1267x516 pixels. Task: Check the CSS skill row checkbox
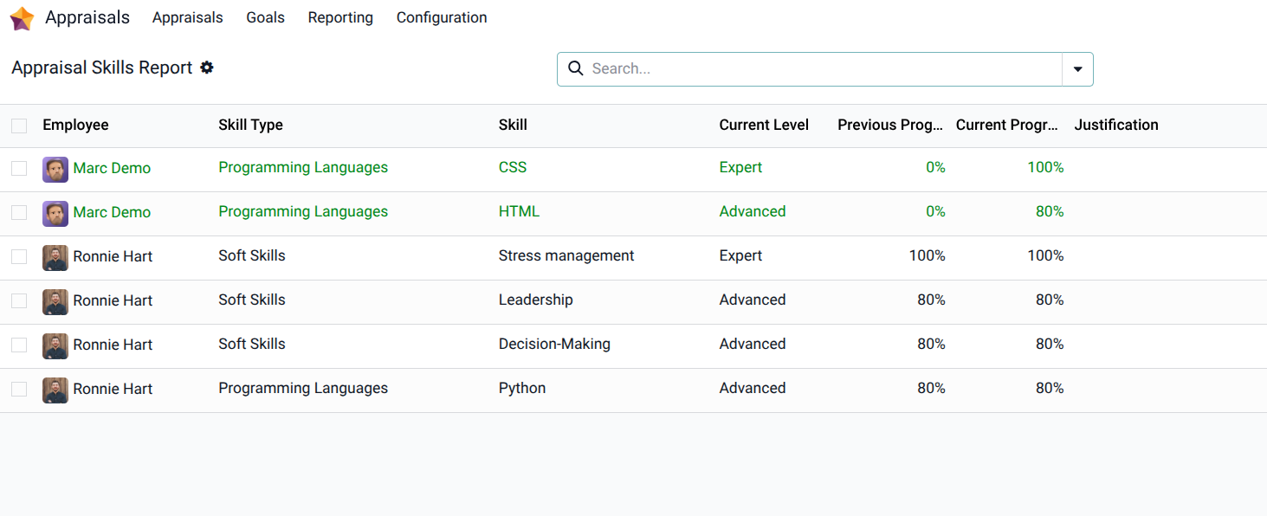pyautogui.click(x=19, y=168)
